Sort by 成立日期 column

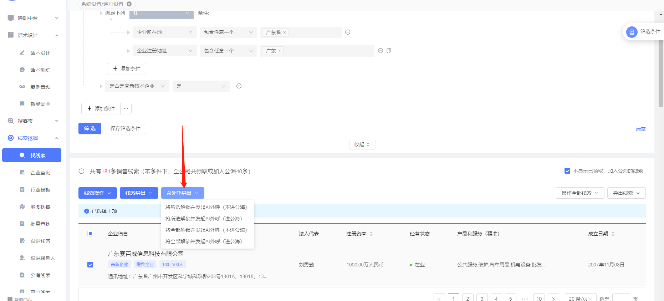pos(613,234)
